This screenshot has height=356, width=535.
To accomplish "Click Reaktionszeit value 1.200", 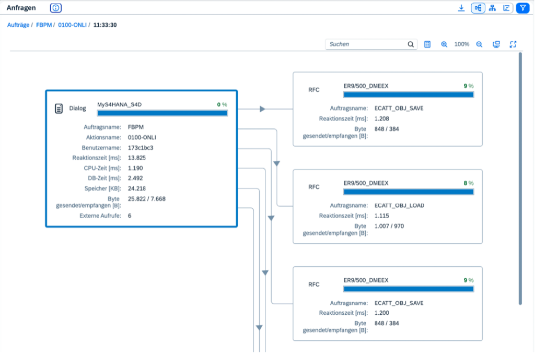I will coord(382,313).
